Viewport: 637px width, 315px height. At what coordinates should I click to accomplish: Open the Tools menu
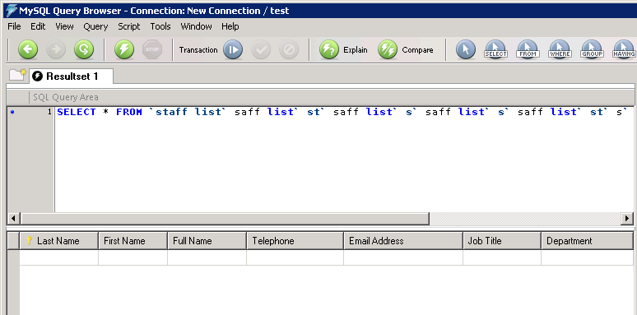click(x=160, y=26)
